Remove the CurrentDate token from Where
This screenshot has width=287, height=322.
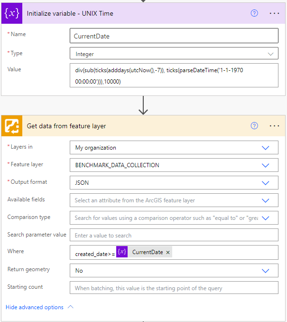pyautogui.click(x=167, y=253)
